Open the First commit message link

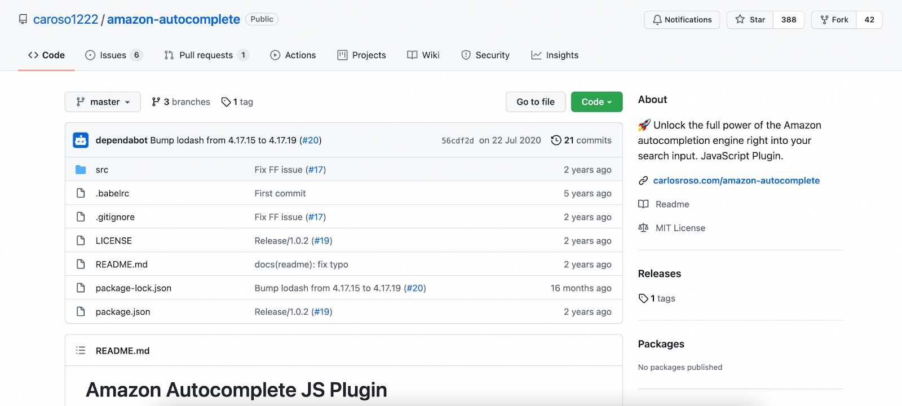click(280, 193)
